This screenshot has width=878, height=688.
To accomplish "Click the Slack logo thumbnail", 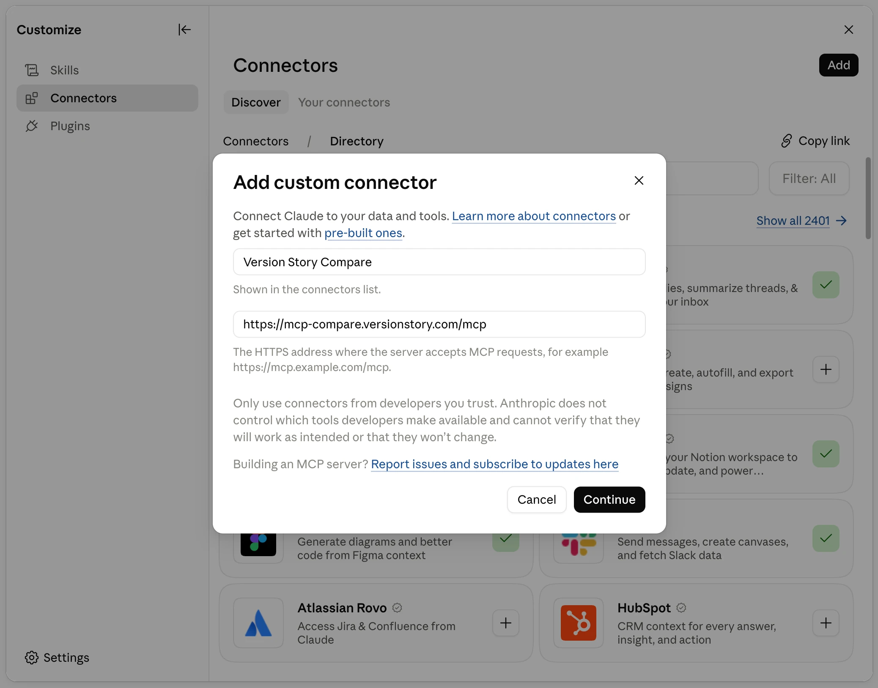I will [x=578, y=545].
